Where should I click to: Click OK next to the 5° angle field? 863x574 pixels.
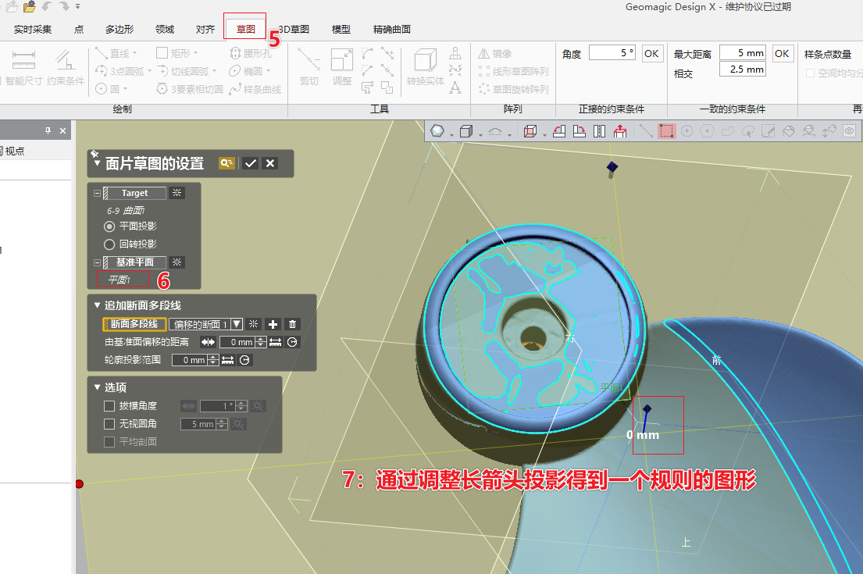pyautogui.click(x=651, y=53)
